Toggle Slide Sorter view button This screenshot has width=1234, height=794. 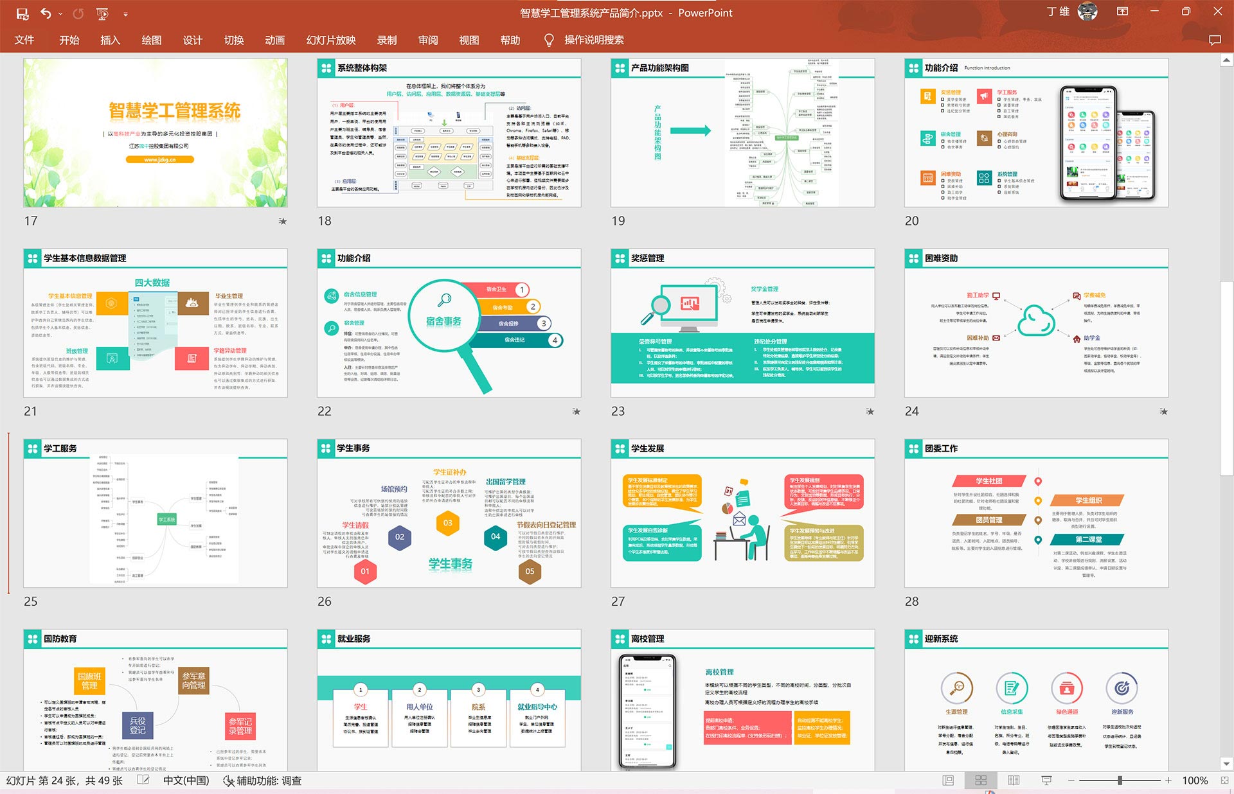click(981, 781)
